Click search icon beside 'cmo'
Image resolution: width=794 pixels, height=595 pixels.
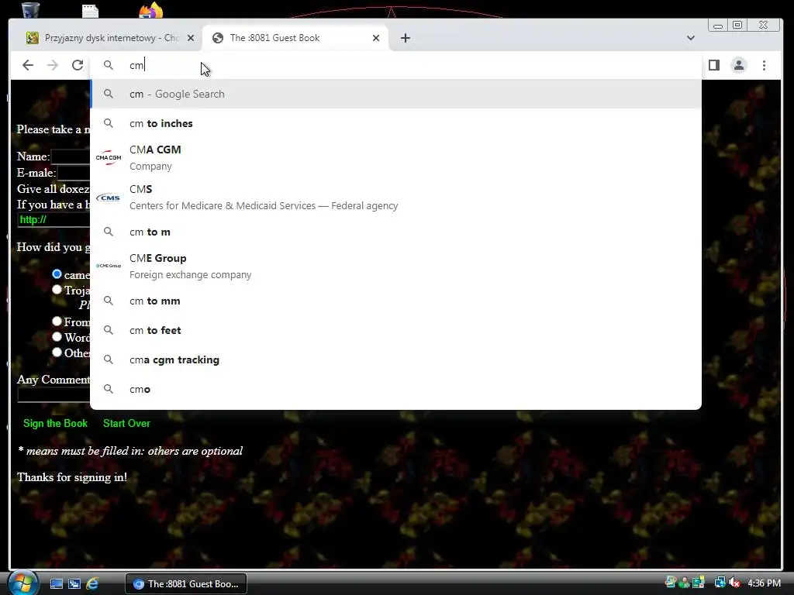coord(109,389)
